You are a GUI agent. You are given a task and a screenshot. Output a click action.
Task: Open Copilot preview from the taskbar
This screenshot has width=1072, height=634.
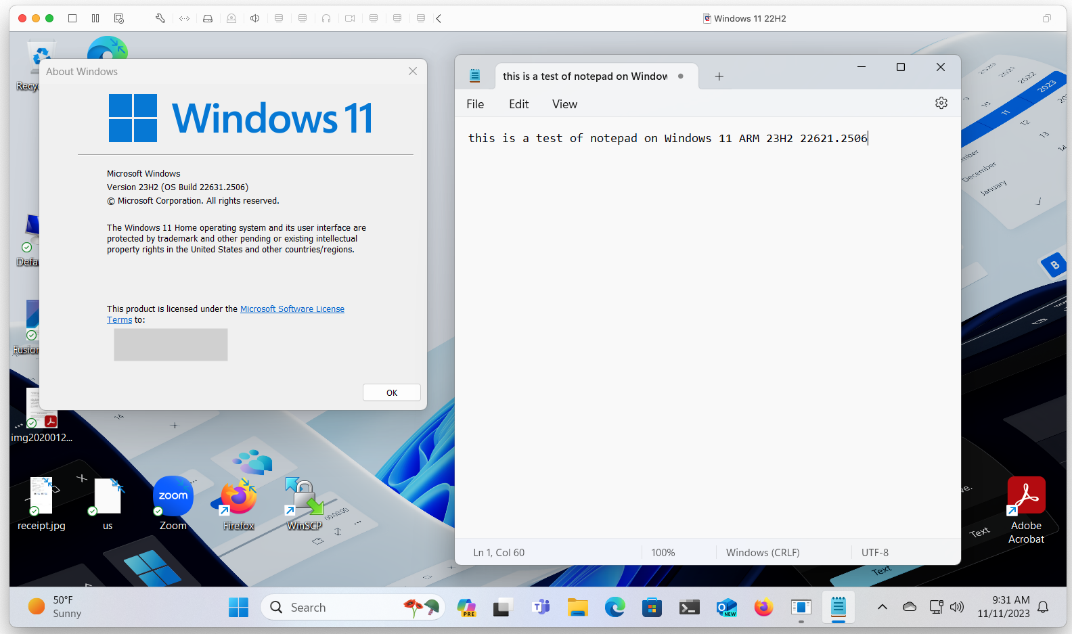[x=466, y=608]
